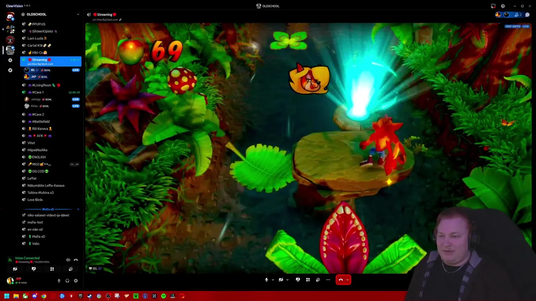Toggle noise suppression in voice panel
Screen dimensions: 536x301
click(x=68, y=260)
